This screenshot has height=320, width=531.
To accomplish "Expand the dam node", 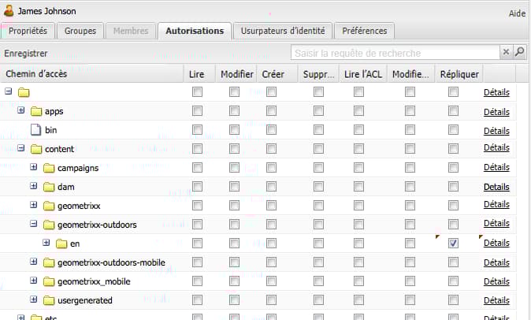I will 34,185.
